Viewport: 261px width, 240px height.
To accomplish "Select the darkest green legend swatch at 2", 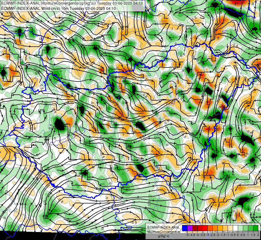I will pyautogui.click(x=256, y=228).
